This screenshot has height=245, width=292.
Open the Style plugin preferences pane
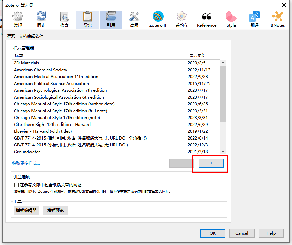[x=231, y=19]
